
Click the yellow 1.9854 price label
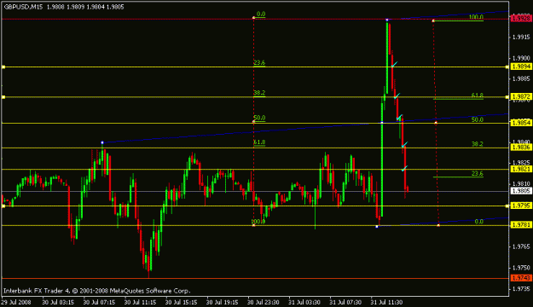pos(521,123)
